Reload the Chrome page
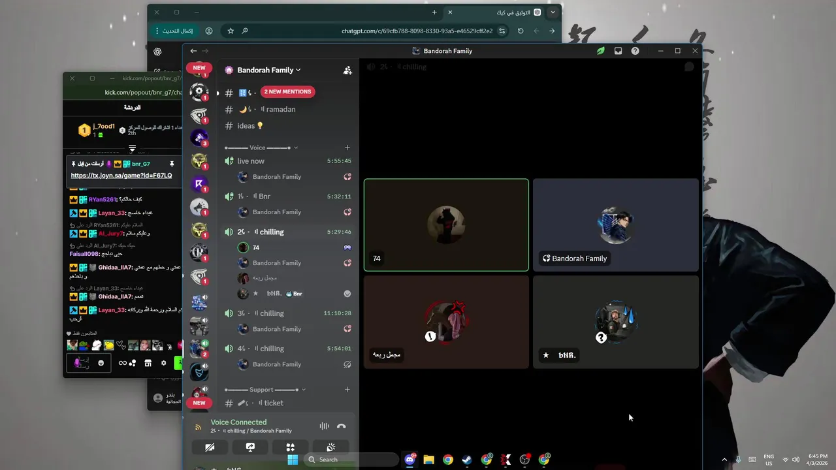Image resolution: width=836 pixels, height=470 pixels. 521,31
